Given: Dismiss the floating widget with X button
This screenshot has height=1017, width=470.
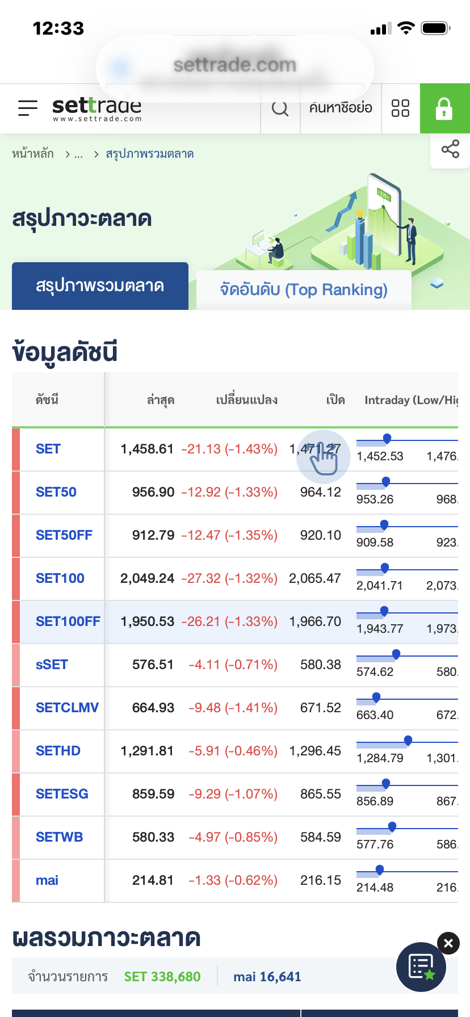Looking at the screenshot, I should pos(448,943).
